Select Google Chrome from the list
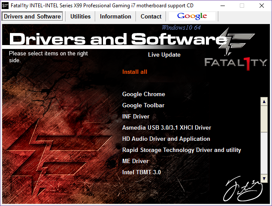The height and width of the screenshot is (206, 272). (143, 94)
